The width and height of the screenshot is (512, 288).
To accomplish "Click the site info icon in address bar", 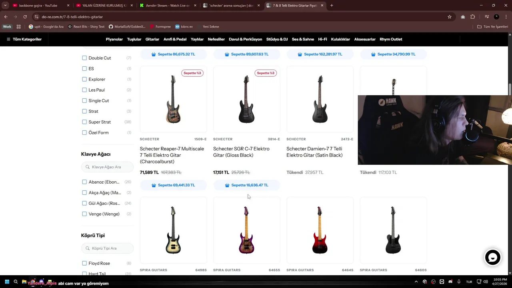I will click(36, 17).
